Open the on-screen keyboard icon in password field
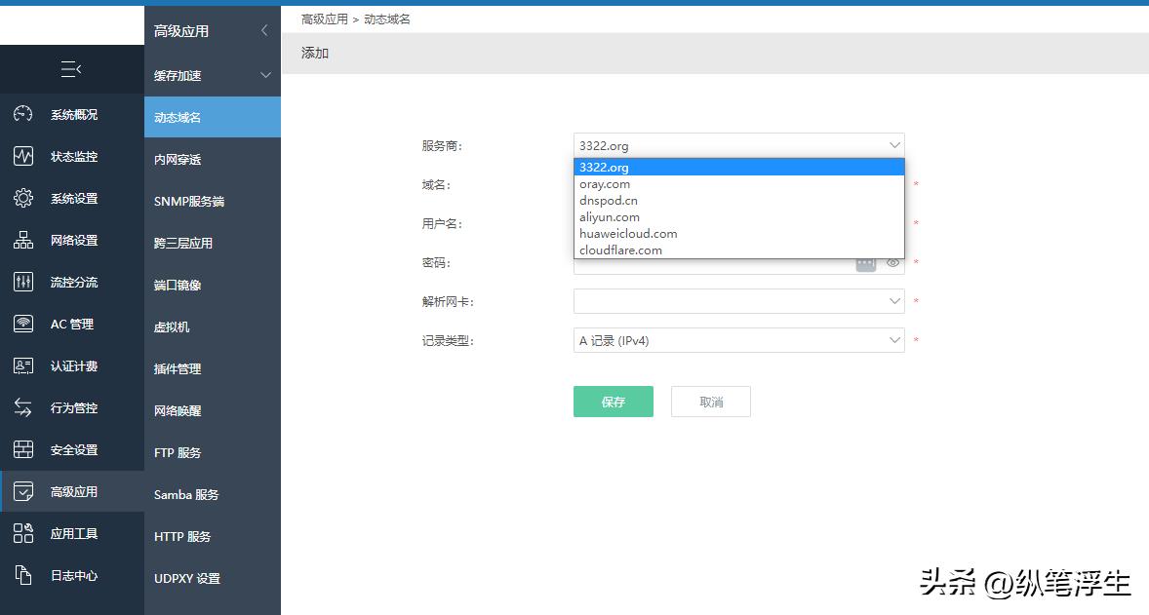 coord(866,262)
